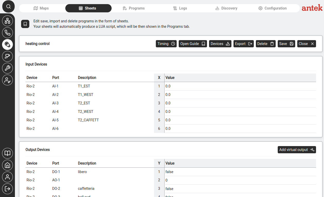The height and width of the screenshot is (197, 324).
Task: Open the phone sidebar icon
Action: click(x=7, y=33)
